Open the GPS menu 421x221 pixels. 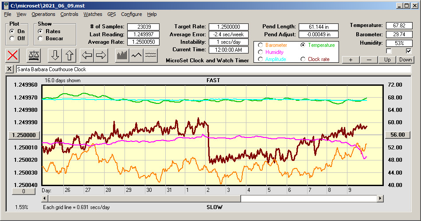[x=111, y=14]
